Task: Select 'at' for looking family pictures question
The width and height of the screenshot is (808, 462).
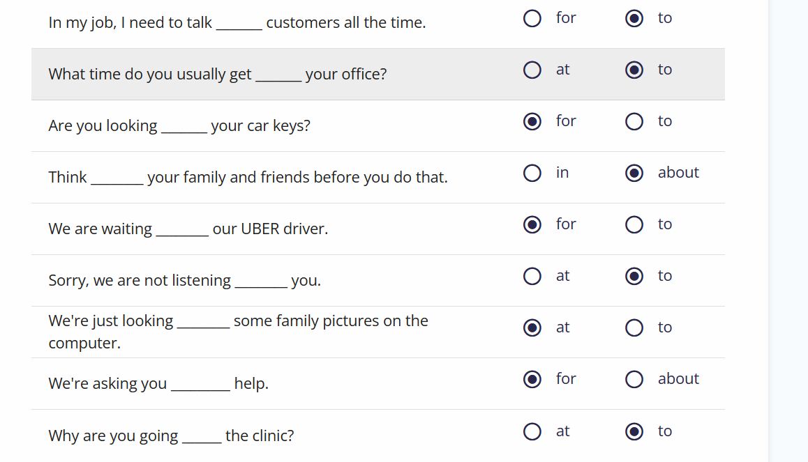Action: 532,328
